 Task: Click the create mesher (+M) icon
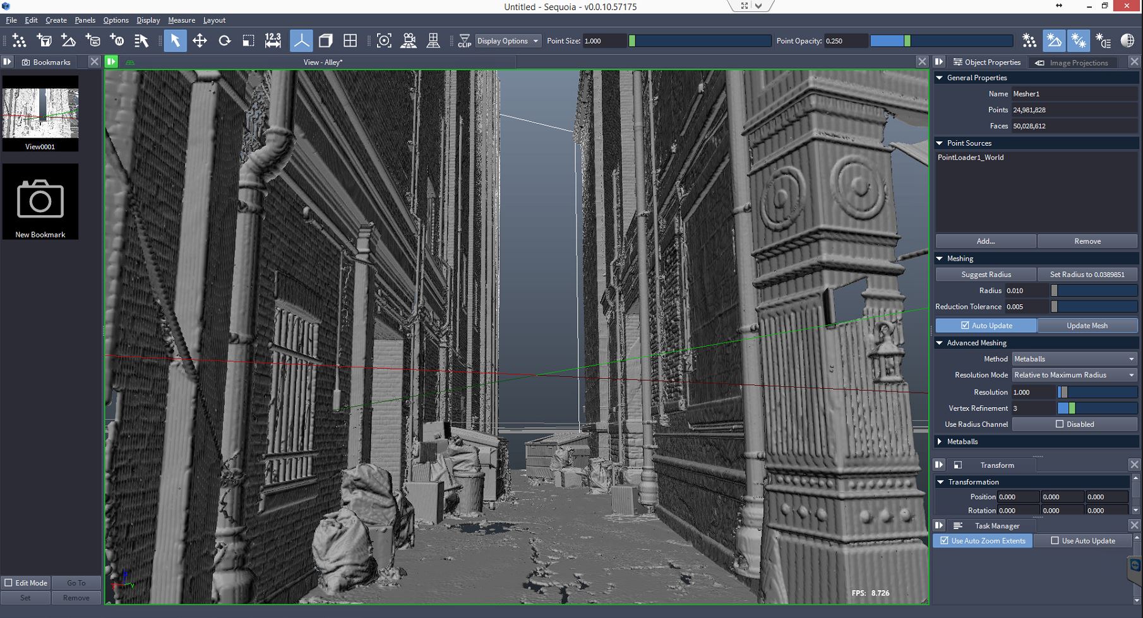tap(117, 41)
